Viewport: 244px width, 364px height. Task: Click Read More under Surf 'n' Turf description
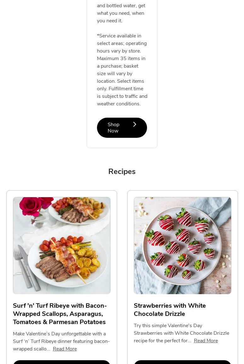click(x=65, y=349)
